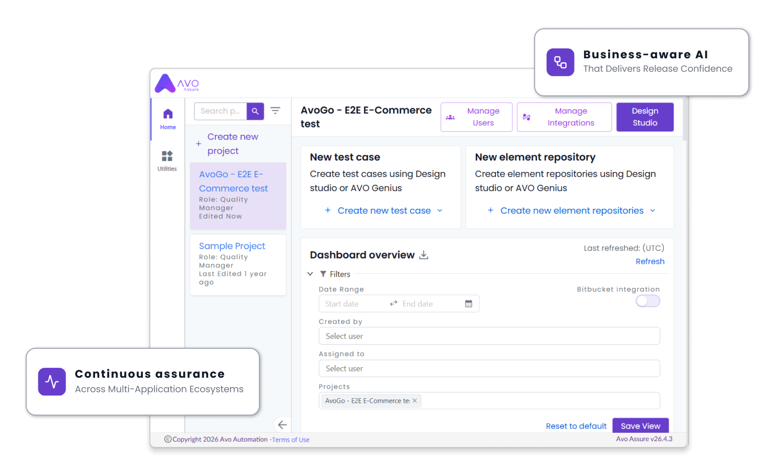Expand Create new element repositories dropdown arrow
The image size is (783, 469).
click(x=653, y=211)
